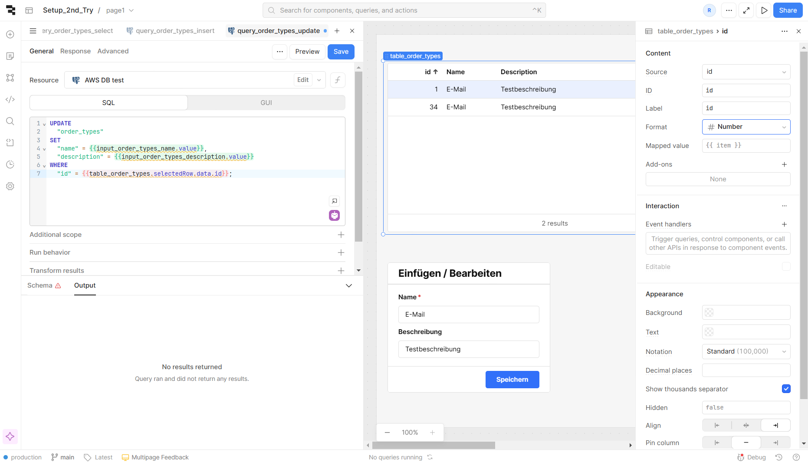
Task: Toggle the Editable checkbox
Action: tap(786, 266)
